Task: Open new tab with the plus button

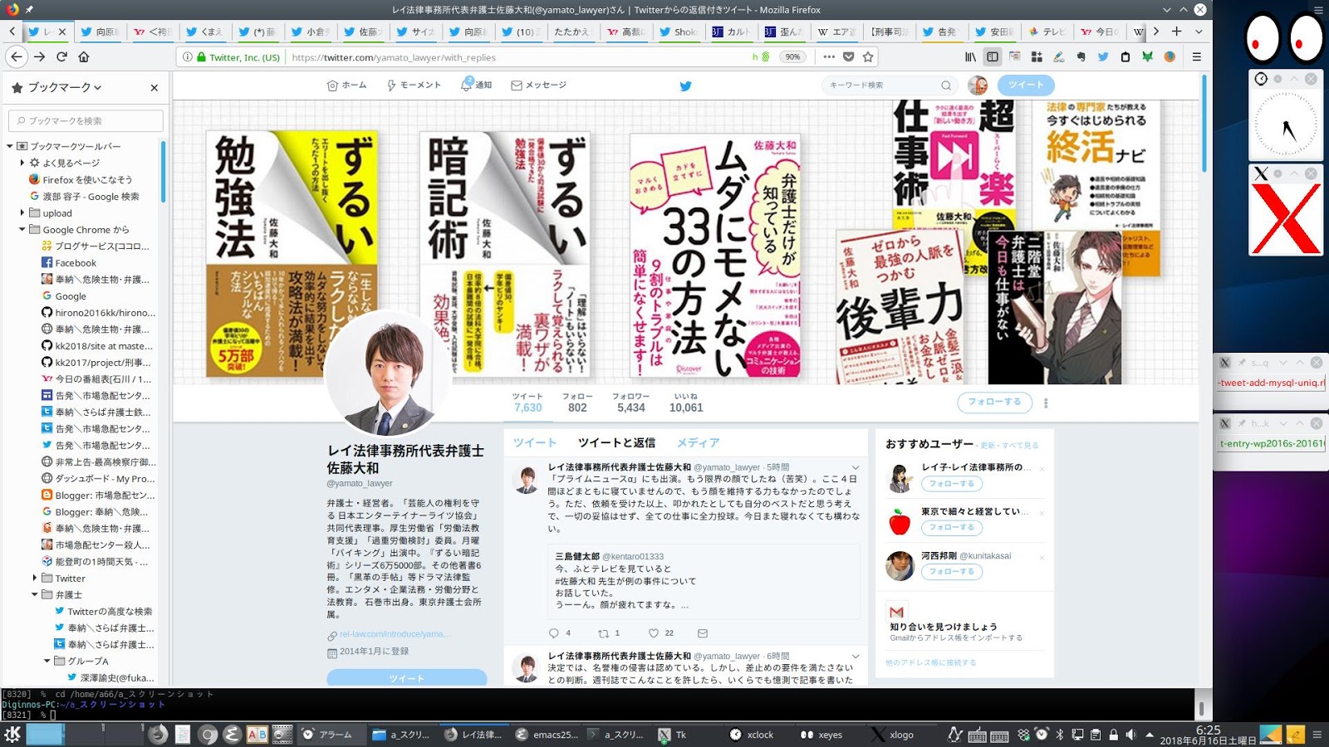Action: click(1176, 32)
